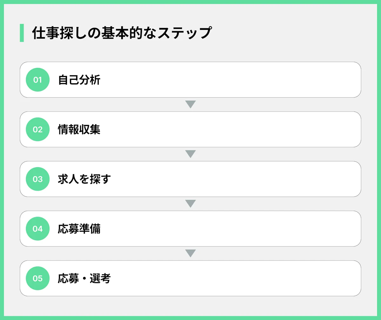Select the 情報収集 label text
Screen dimensions: 381x320
79,130
